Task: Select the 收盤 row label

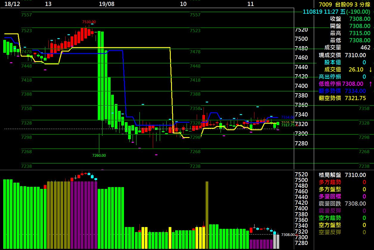Action: 336,19
